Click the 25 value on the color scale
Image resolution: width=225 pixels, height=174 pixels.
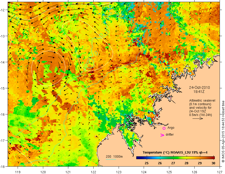(x=147, y=163)
